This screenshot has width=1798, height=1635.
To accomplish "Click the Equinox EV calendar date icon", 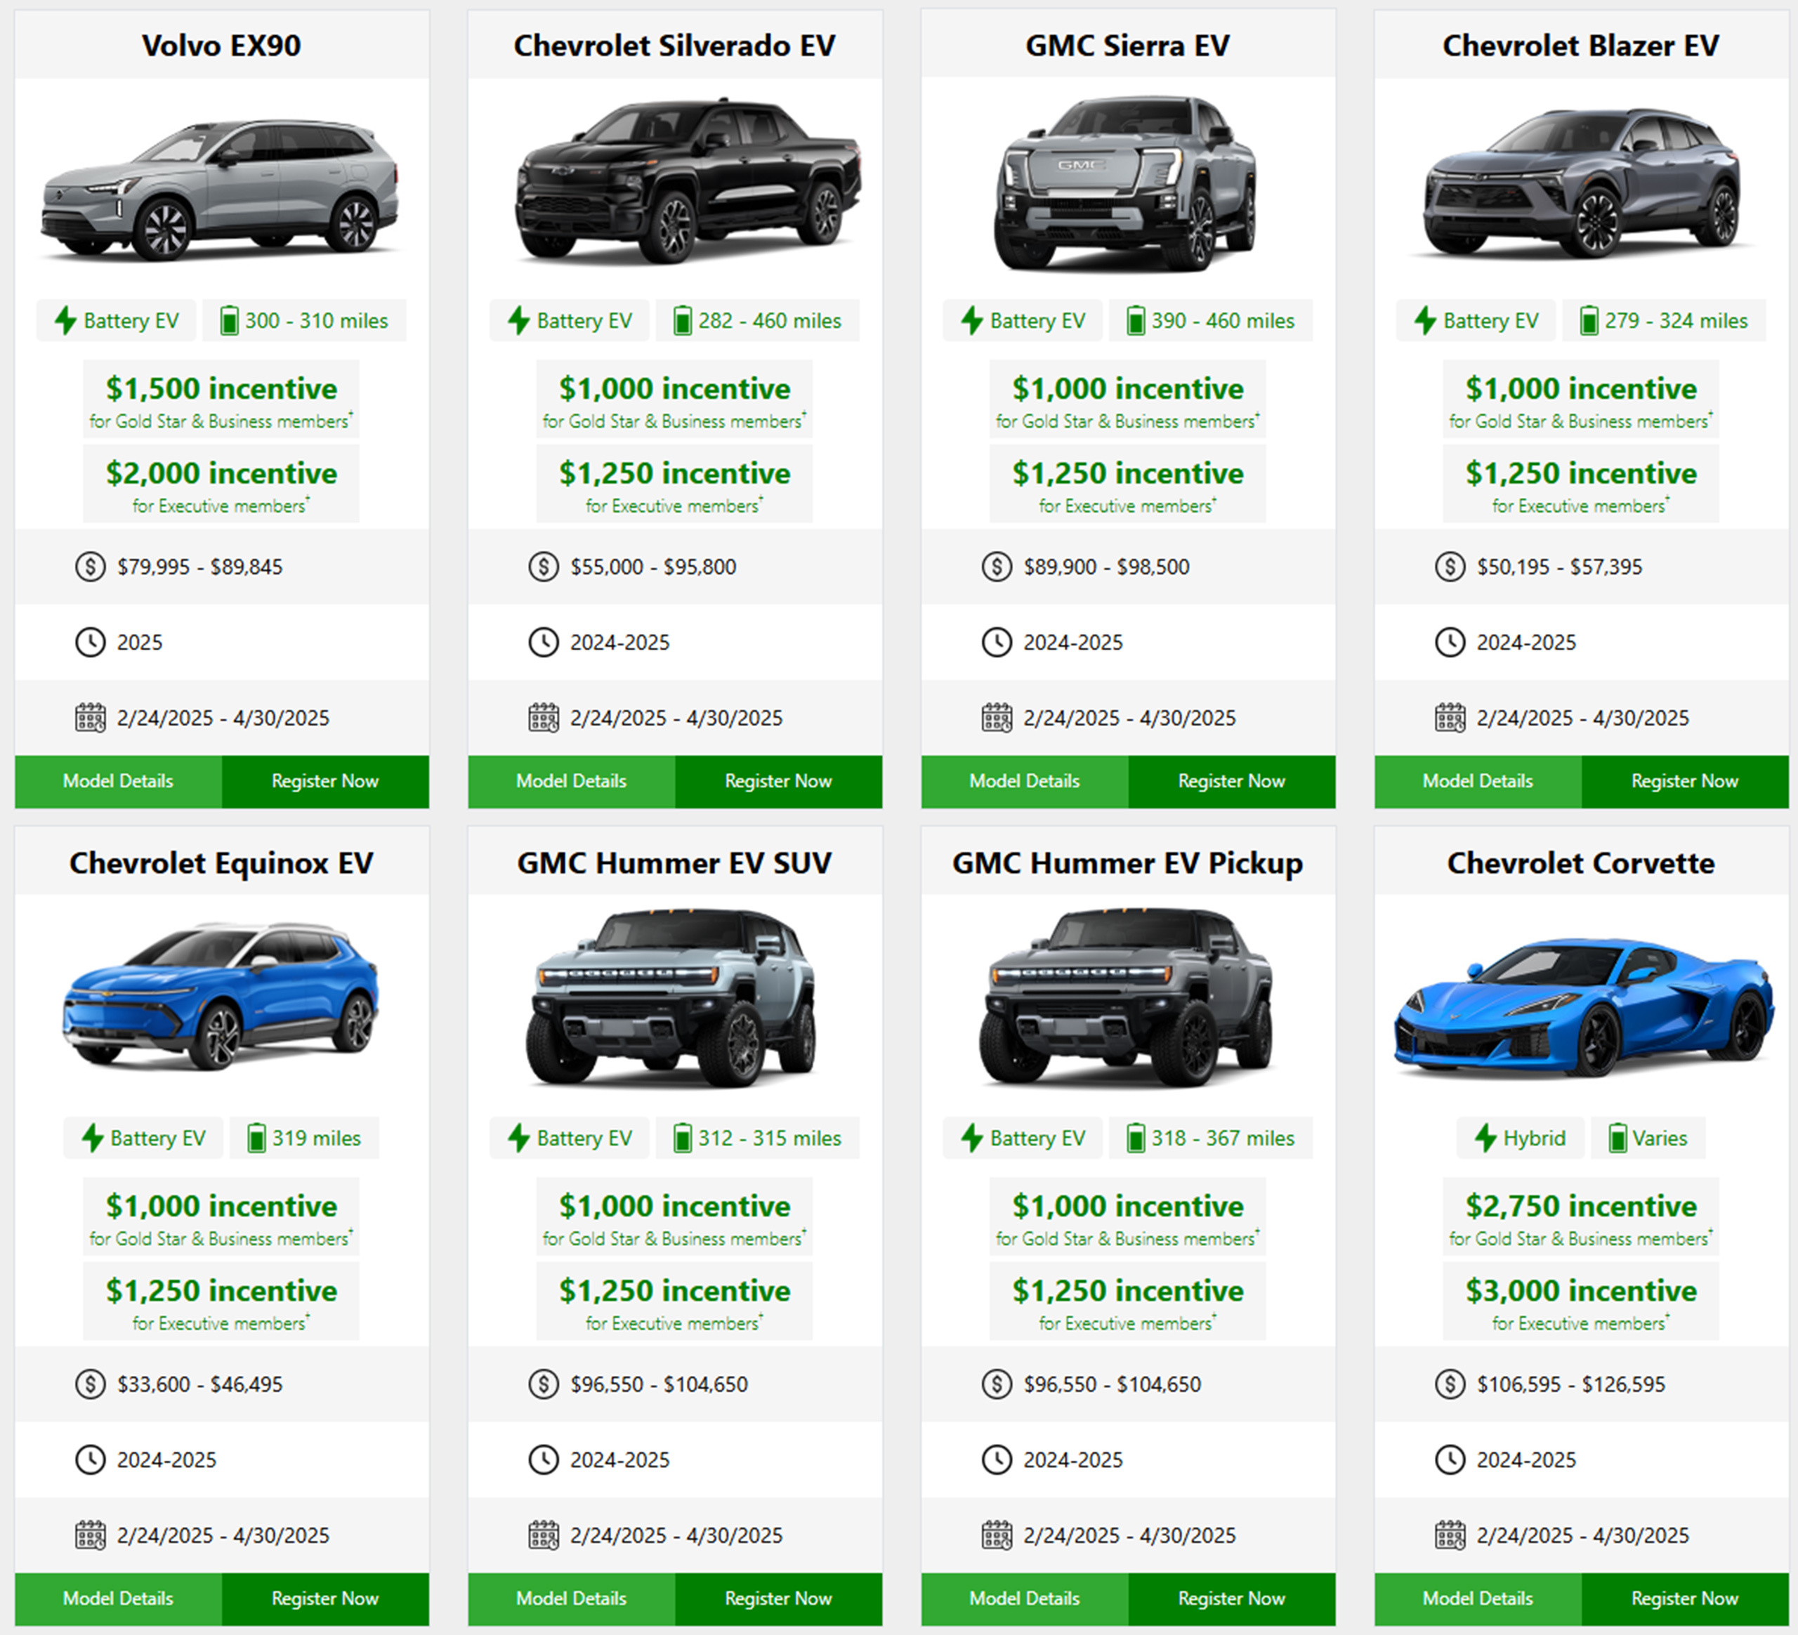I will (x=90, y=1535).
